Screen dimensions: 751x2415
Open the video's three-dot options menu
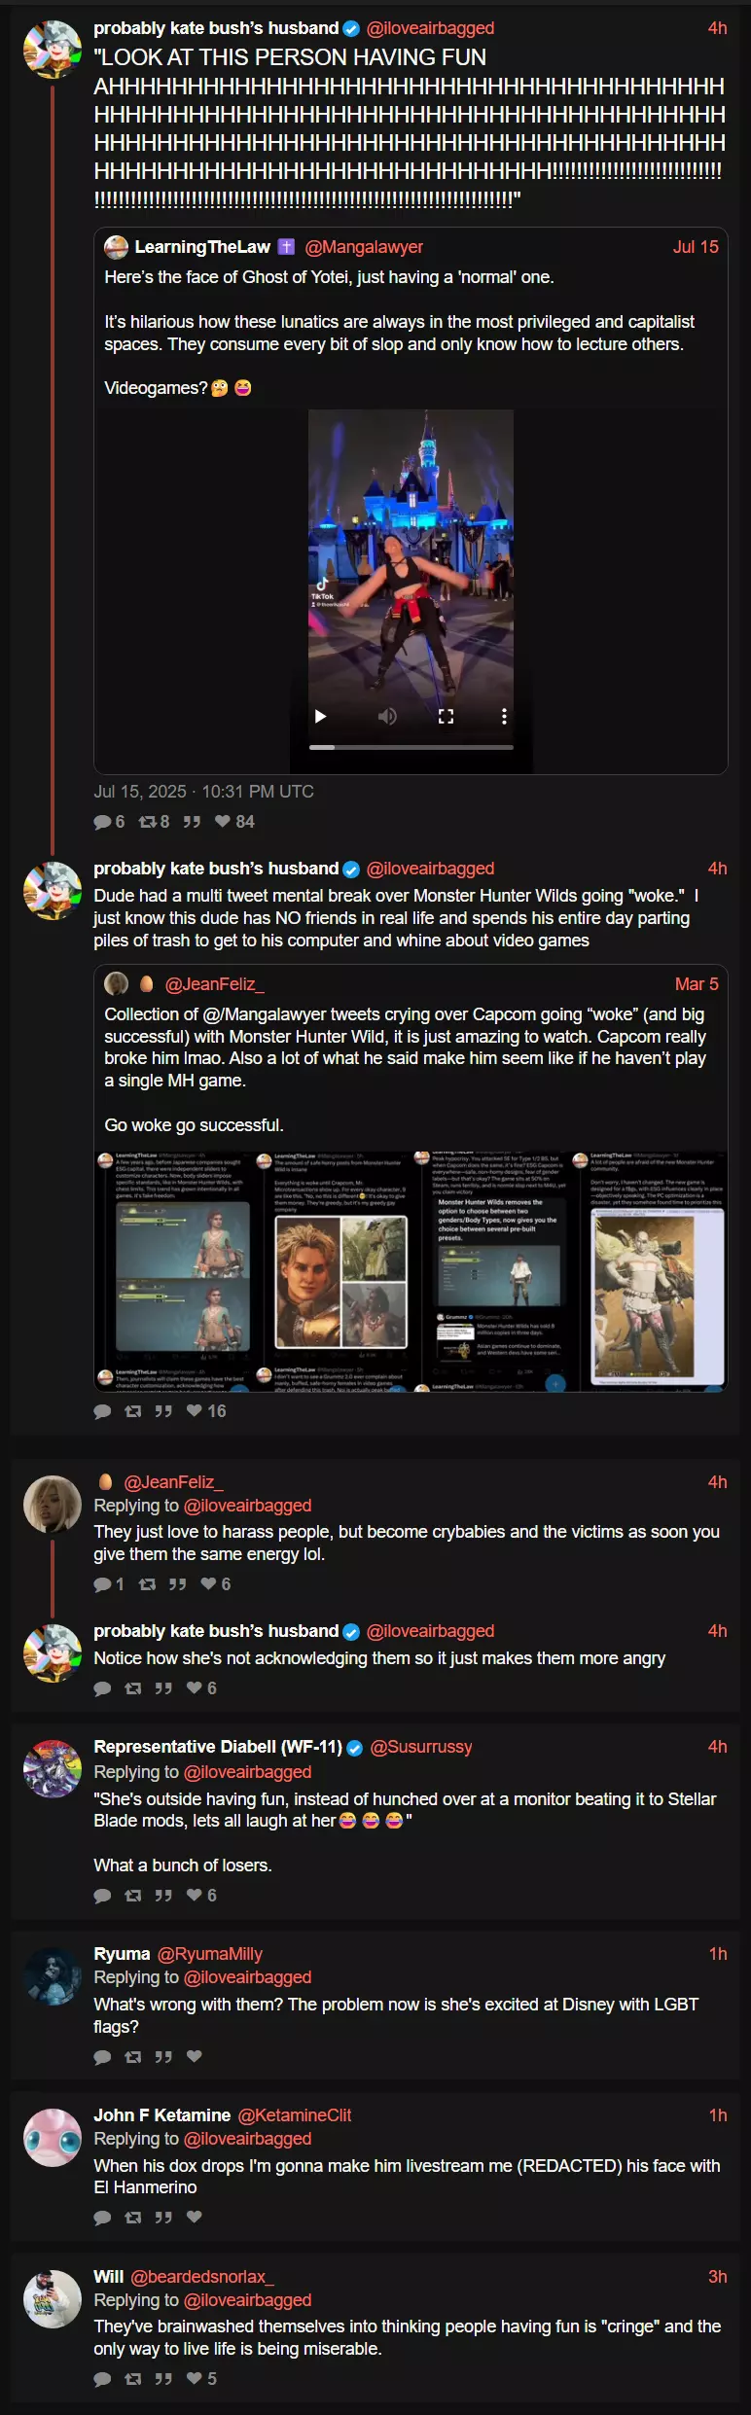504,716
